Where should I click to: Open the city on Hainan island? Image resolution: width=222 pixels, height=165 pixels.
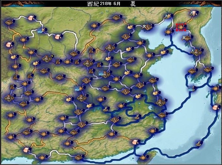point(143,157)
